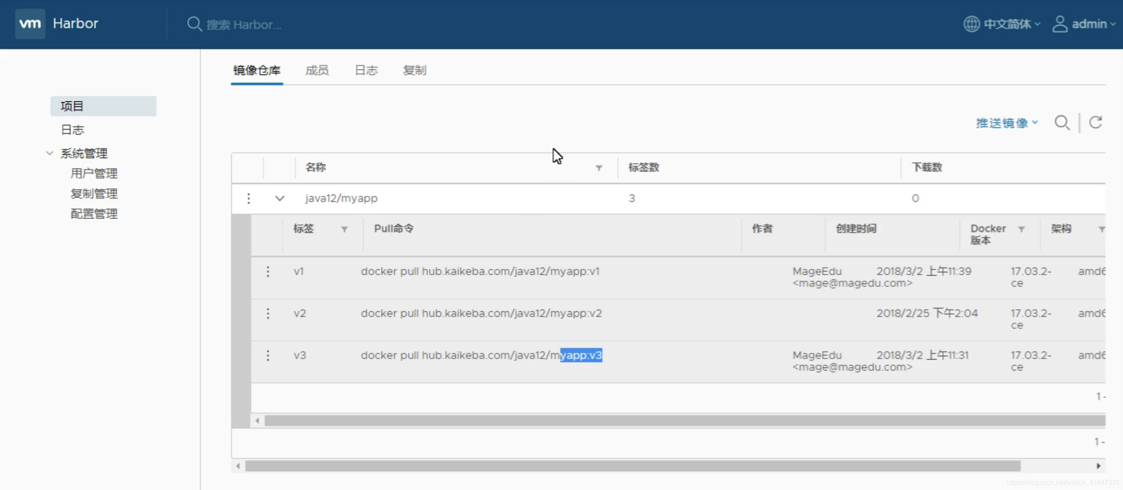Screen dimensions: 1123x490
Task: Click the 名称 column header
Action: pyautogui.click(x=316, y=168)
